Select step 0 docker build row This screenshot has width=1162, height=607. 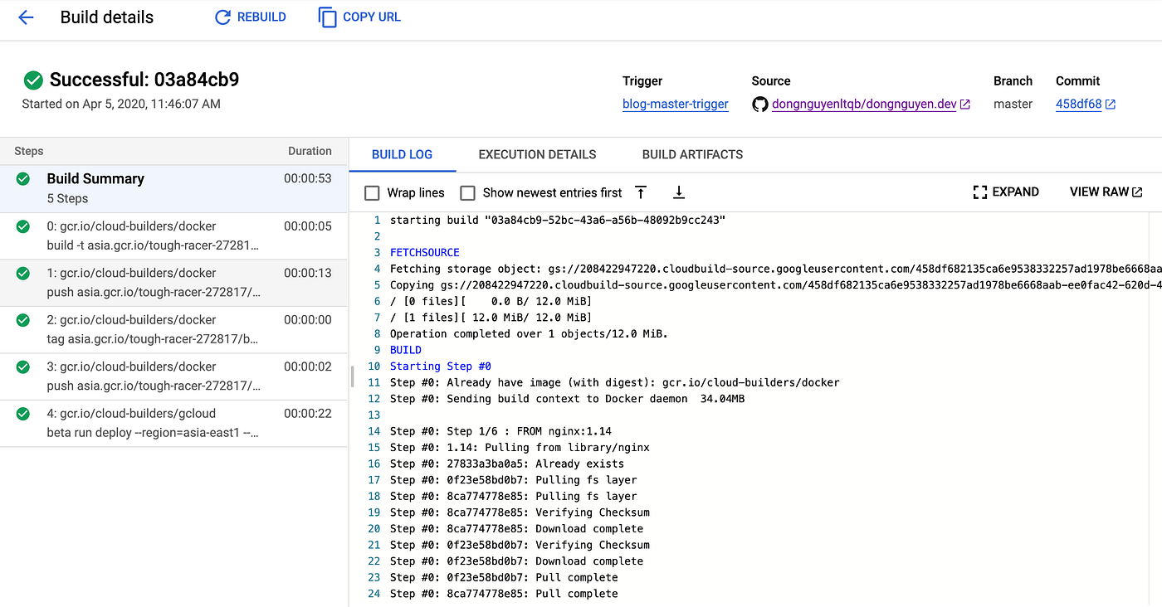pyautogui.click(x=173, y=236)
